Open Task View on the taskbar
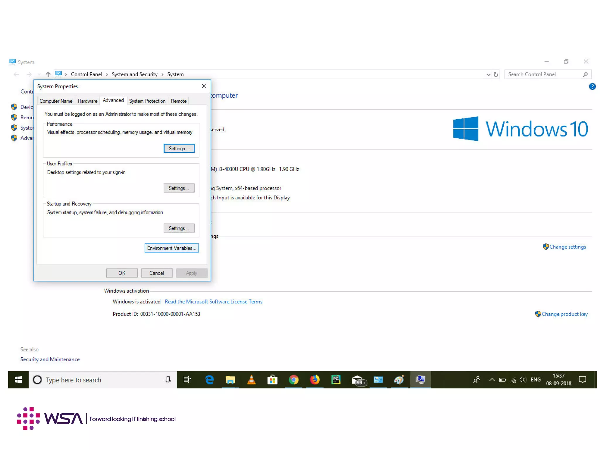 tap(187, 380)
